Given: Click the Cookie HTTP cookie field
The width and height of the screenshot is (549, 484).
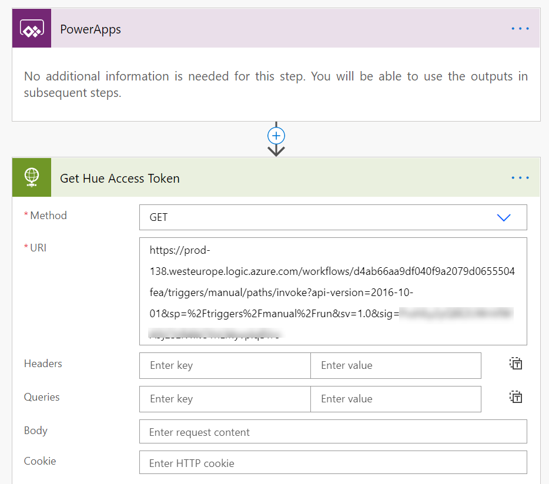Looking at the screenshot, I should (x=333, y=462).
